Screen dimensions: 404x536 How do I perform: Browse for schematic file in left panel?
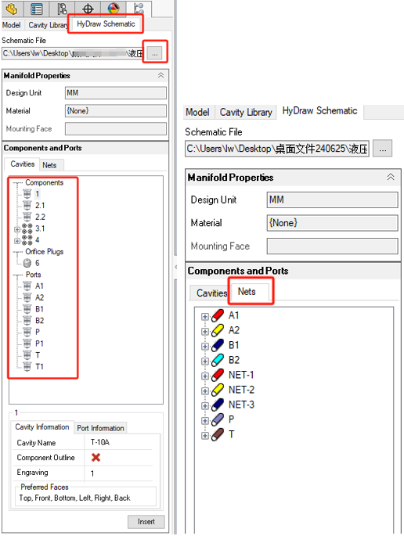[155, 53]
